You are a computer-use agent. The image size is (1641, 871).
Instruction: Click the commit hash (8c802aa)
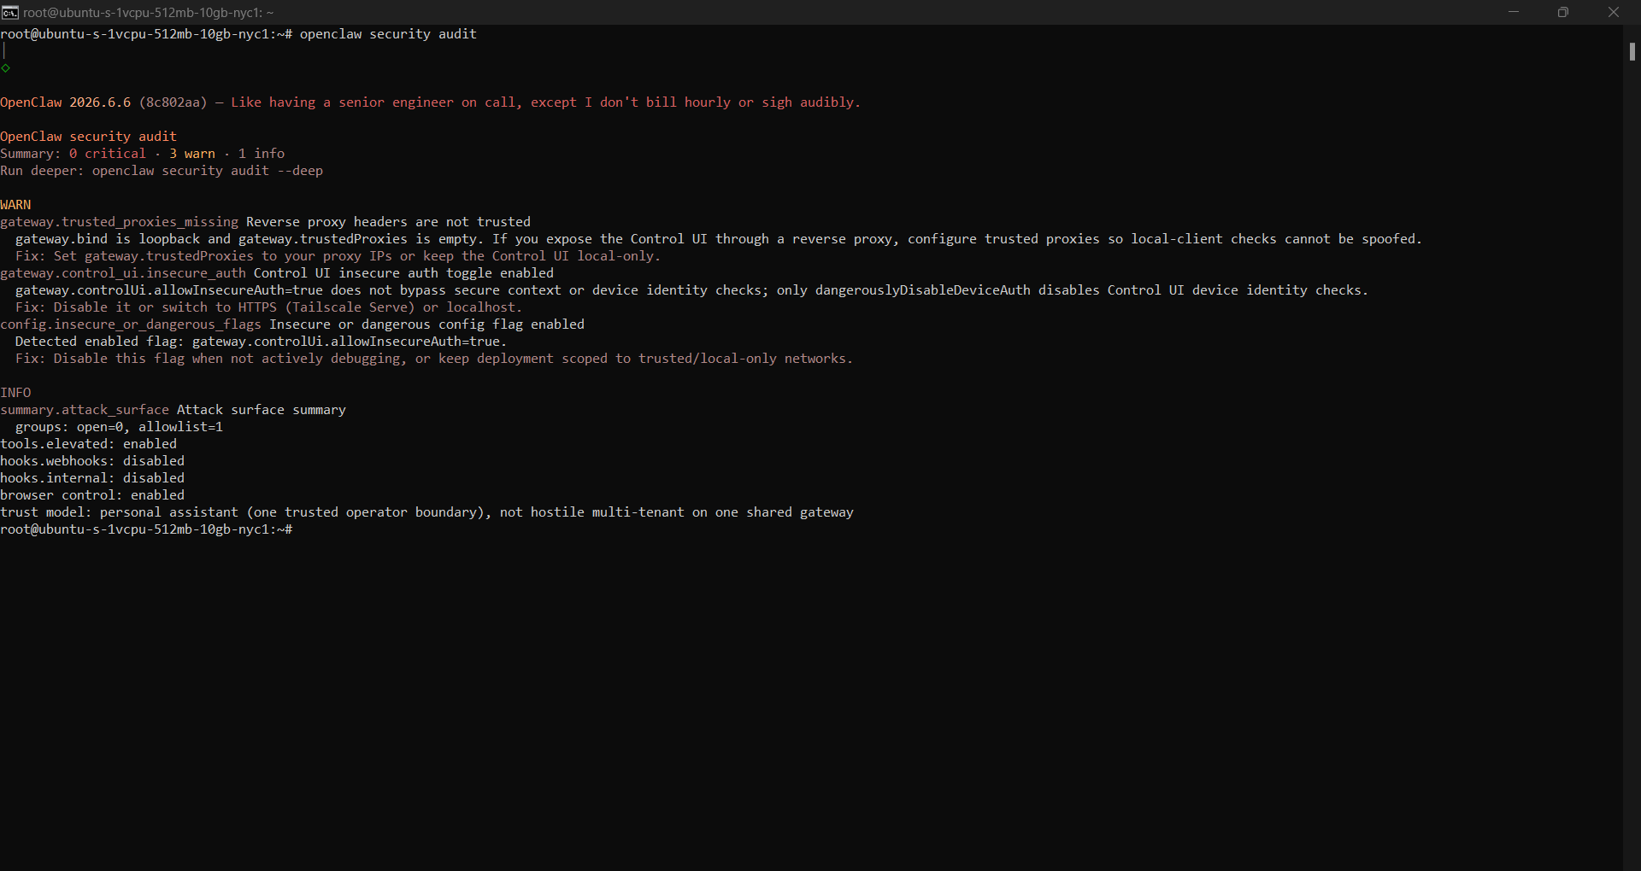[x=174, y=102]
